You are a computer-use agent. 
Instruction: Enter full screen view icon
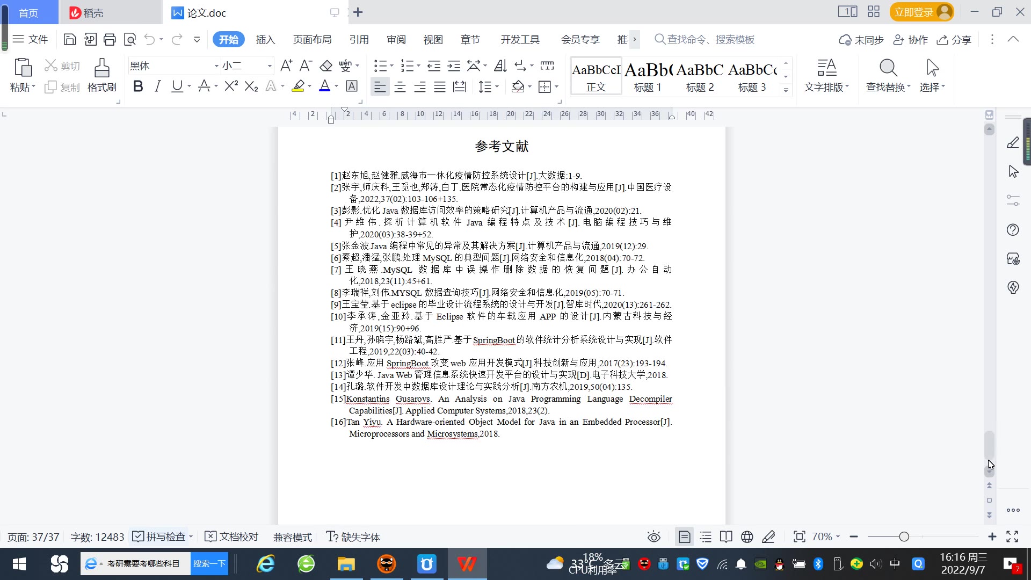(x=1012, y=536)
